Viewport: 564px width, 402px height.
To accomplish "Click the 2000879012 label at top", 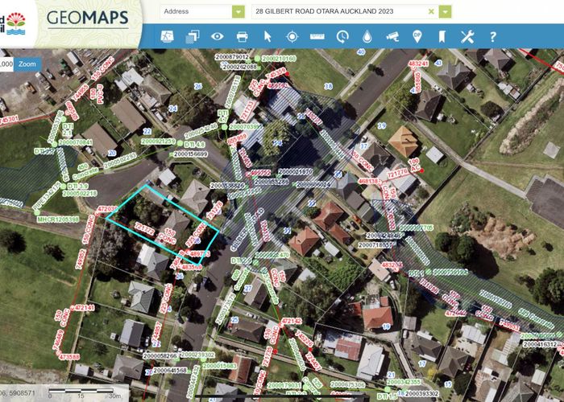I will coord(232,57).
